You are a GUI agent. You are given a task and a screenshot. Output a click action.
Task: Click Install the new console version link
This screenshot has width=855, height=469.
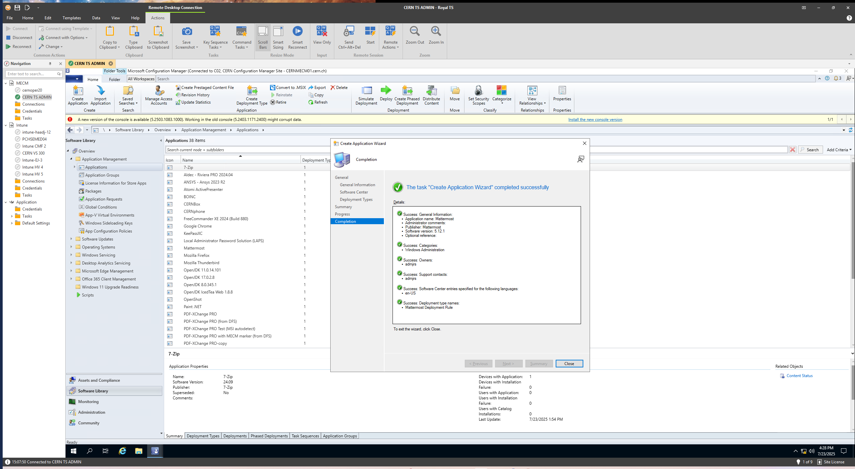point(595,120)
